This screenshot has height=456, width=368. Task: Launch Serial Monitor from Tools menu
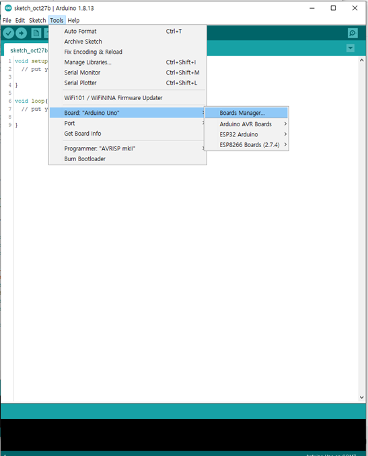coord(128,73)
